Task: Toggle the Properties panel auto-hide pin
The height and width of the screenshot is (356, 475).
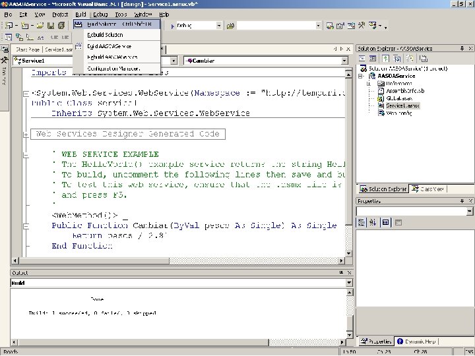Action: (x=462, y=200)
